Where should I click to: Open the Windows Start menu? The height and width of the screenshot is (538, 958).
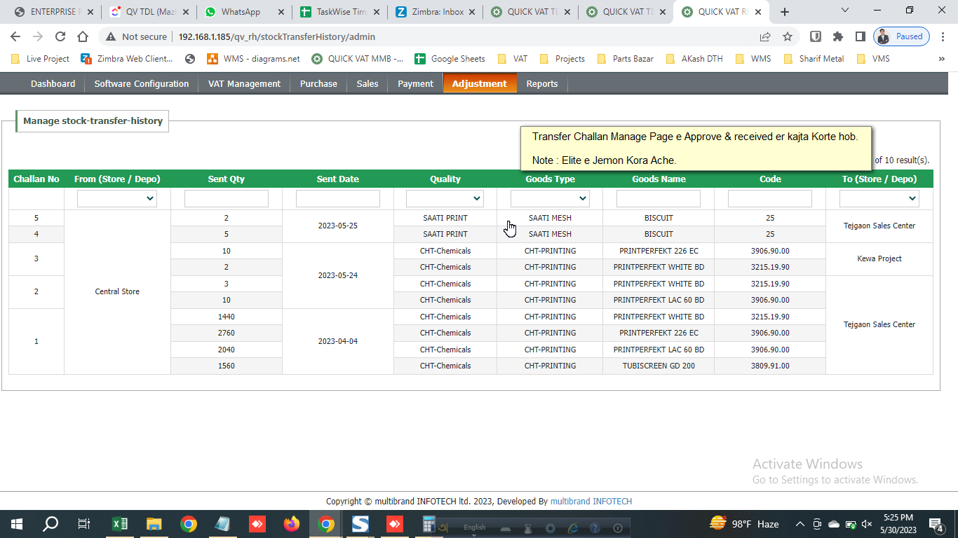(17, 524)
